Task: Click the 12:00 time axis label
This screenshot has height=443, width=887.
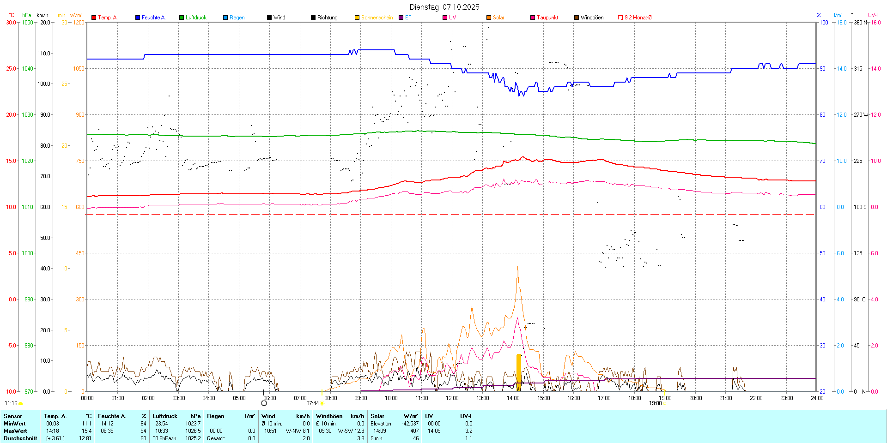Action: click(x=452, y=398)
